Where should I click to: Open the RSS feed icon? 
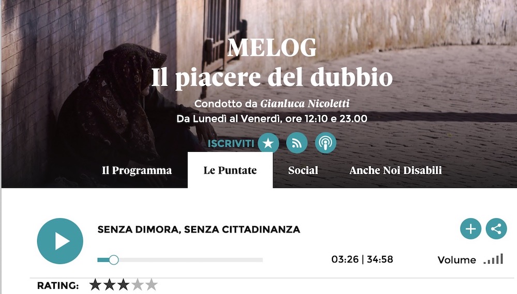[x=297, y=143]
